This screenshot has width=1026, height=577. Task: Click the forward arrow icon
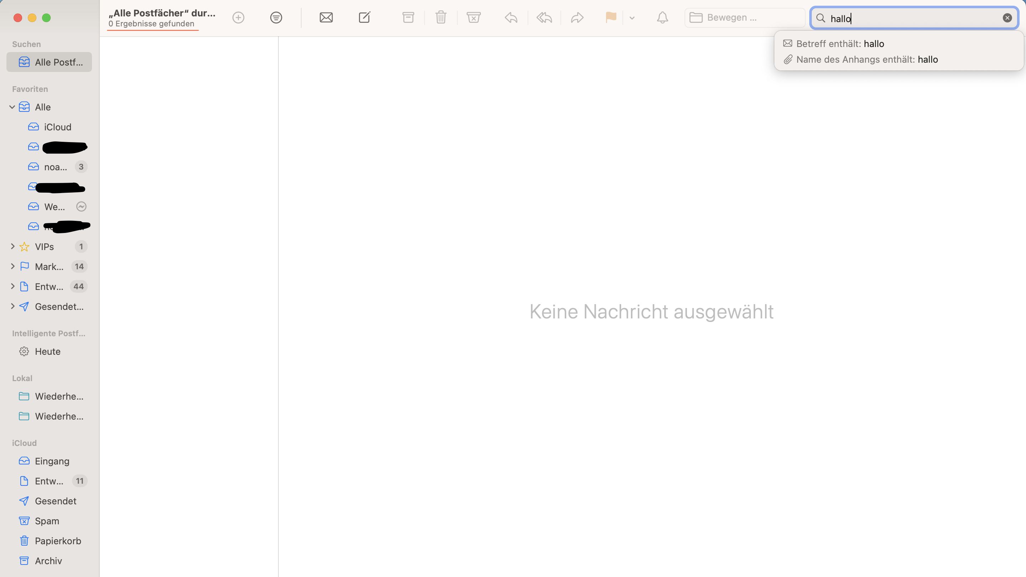coord(577,17)
